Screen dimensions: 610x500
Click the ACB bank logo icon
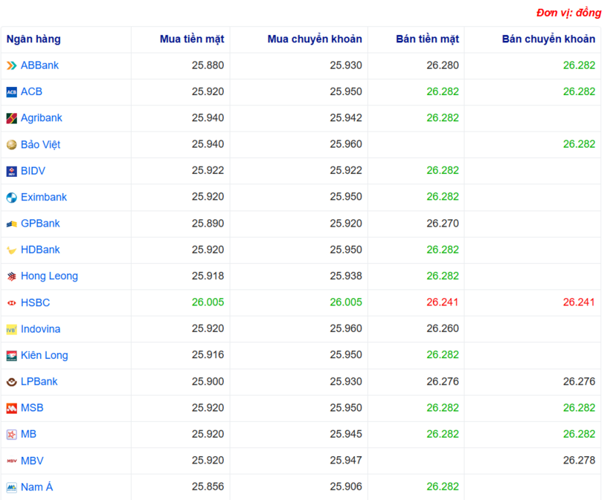[x=11, y=92]
